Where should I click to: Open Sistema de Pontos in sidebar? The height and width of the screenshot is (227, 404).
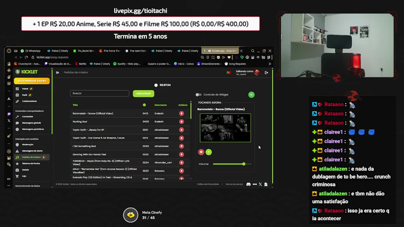point(31,164)
